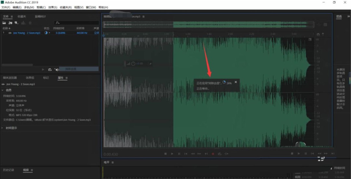Expand the Jon Young - 2 Soon.mp3 file entry
The image size is (351, 179).
[x=3, y=33]
